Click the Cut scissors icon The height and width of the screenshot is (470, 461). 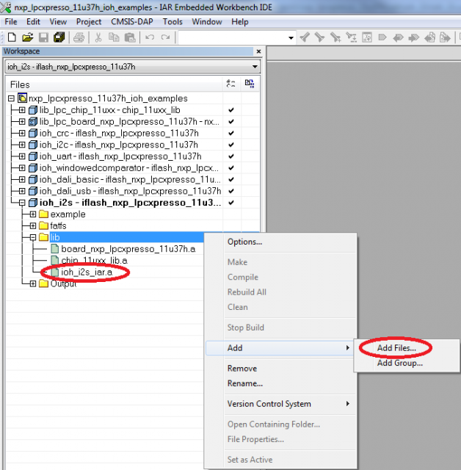point(98,37)
